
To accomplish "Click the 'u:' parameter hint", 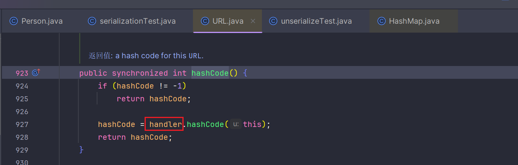I will 235,125.
